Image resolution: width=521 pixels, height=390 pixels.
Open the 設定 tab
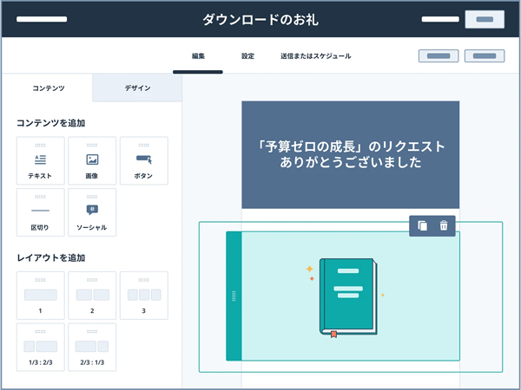247,56
